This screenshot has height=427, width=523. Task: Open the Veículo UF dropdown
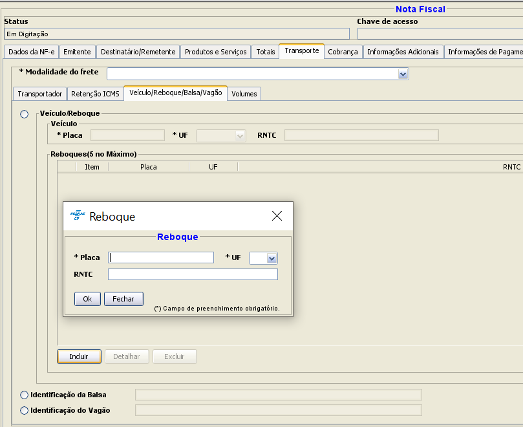(240, 136)
